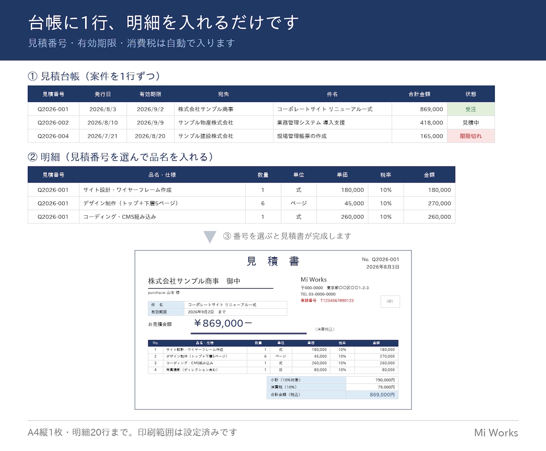Click the 見積書 title on the estimate
The image size is (546, 451).
[273, 261]
